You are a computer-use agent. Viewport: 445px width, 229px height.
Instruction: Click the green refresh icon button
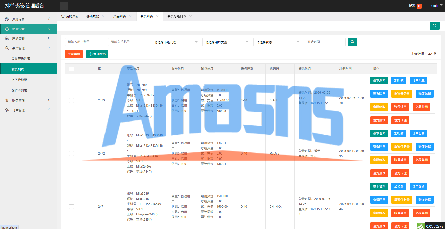435,26
